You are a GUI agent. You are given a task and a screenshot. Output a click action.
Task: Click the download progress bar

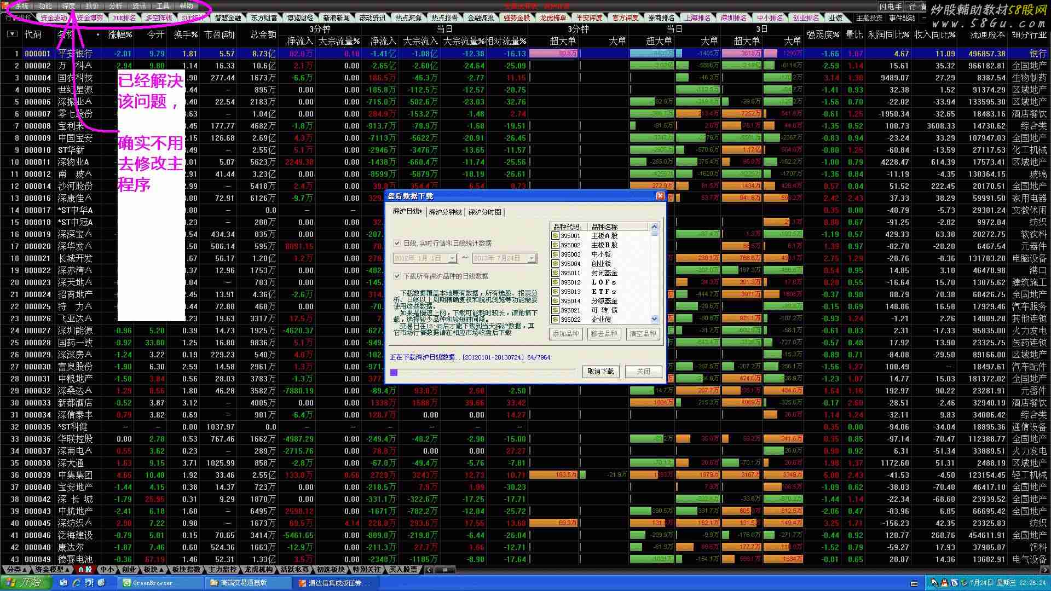click(482, 372)
